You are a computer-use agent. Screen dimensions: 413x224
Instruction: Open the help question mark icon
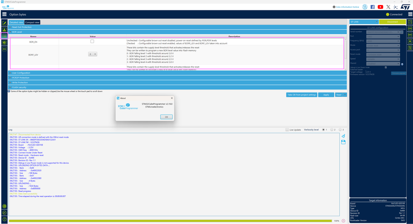point(4,219)
